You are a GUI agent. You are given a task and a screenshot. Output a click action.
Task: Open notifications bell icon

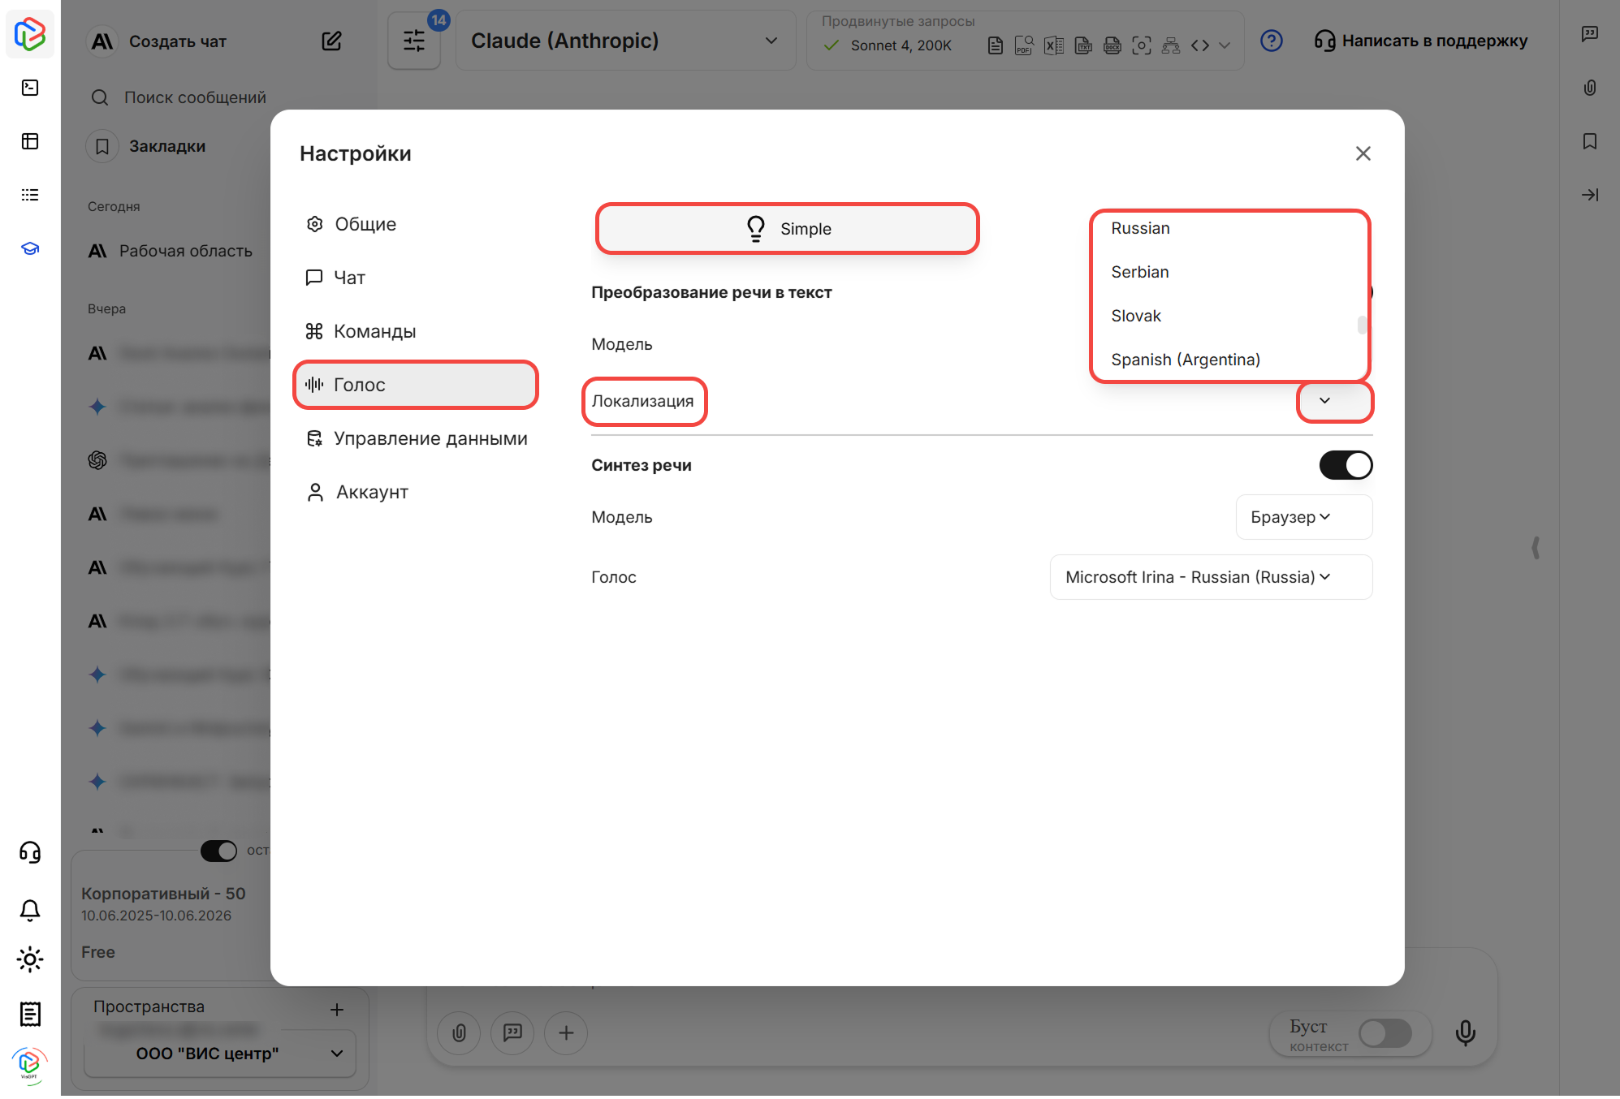pyautogui.click(x=30, y=910)
